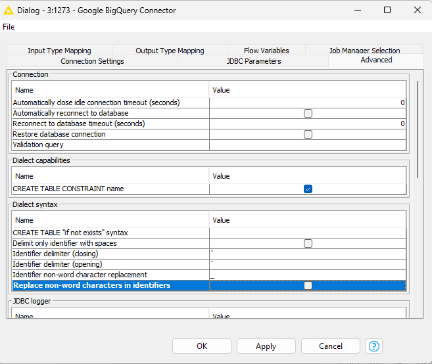Click the blue help question mark icon

pyautogui.click(x=375, y=346)
